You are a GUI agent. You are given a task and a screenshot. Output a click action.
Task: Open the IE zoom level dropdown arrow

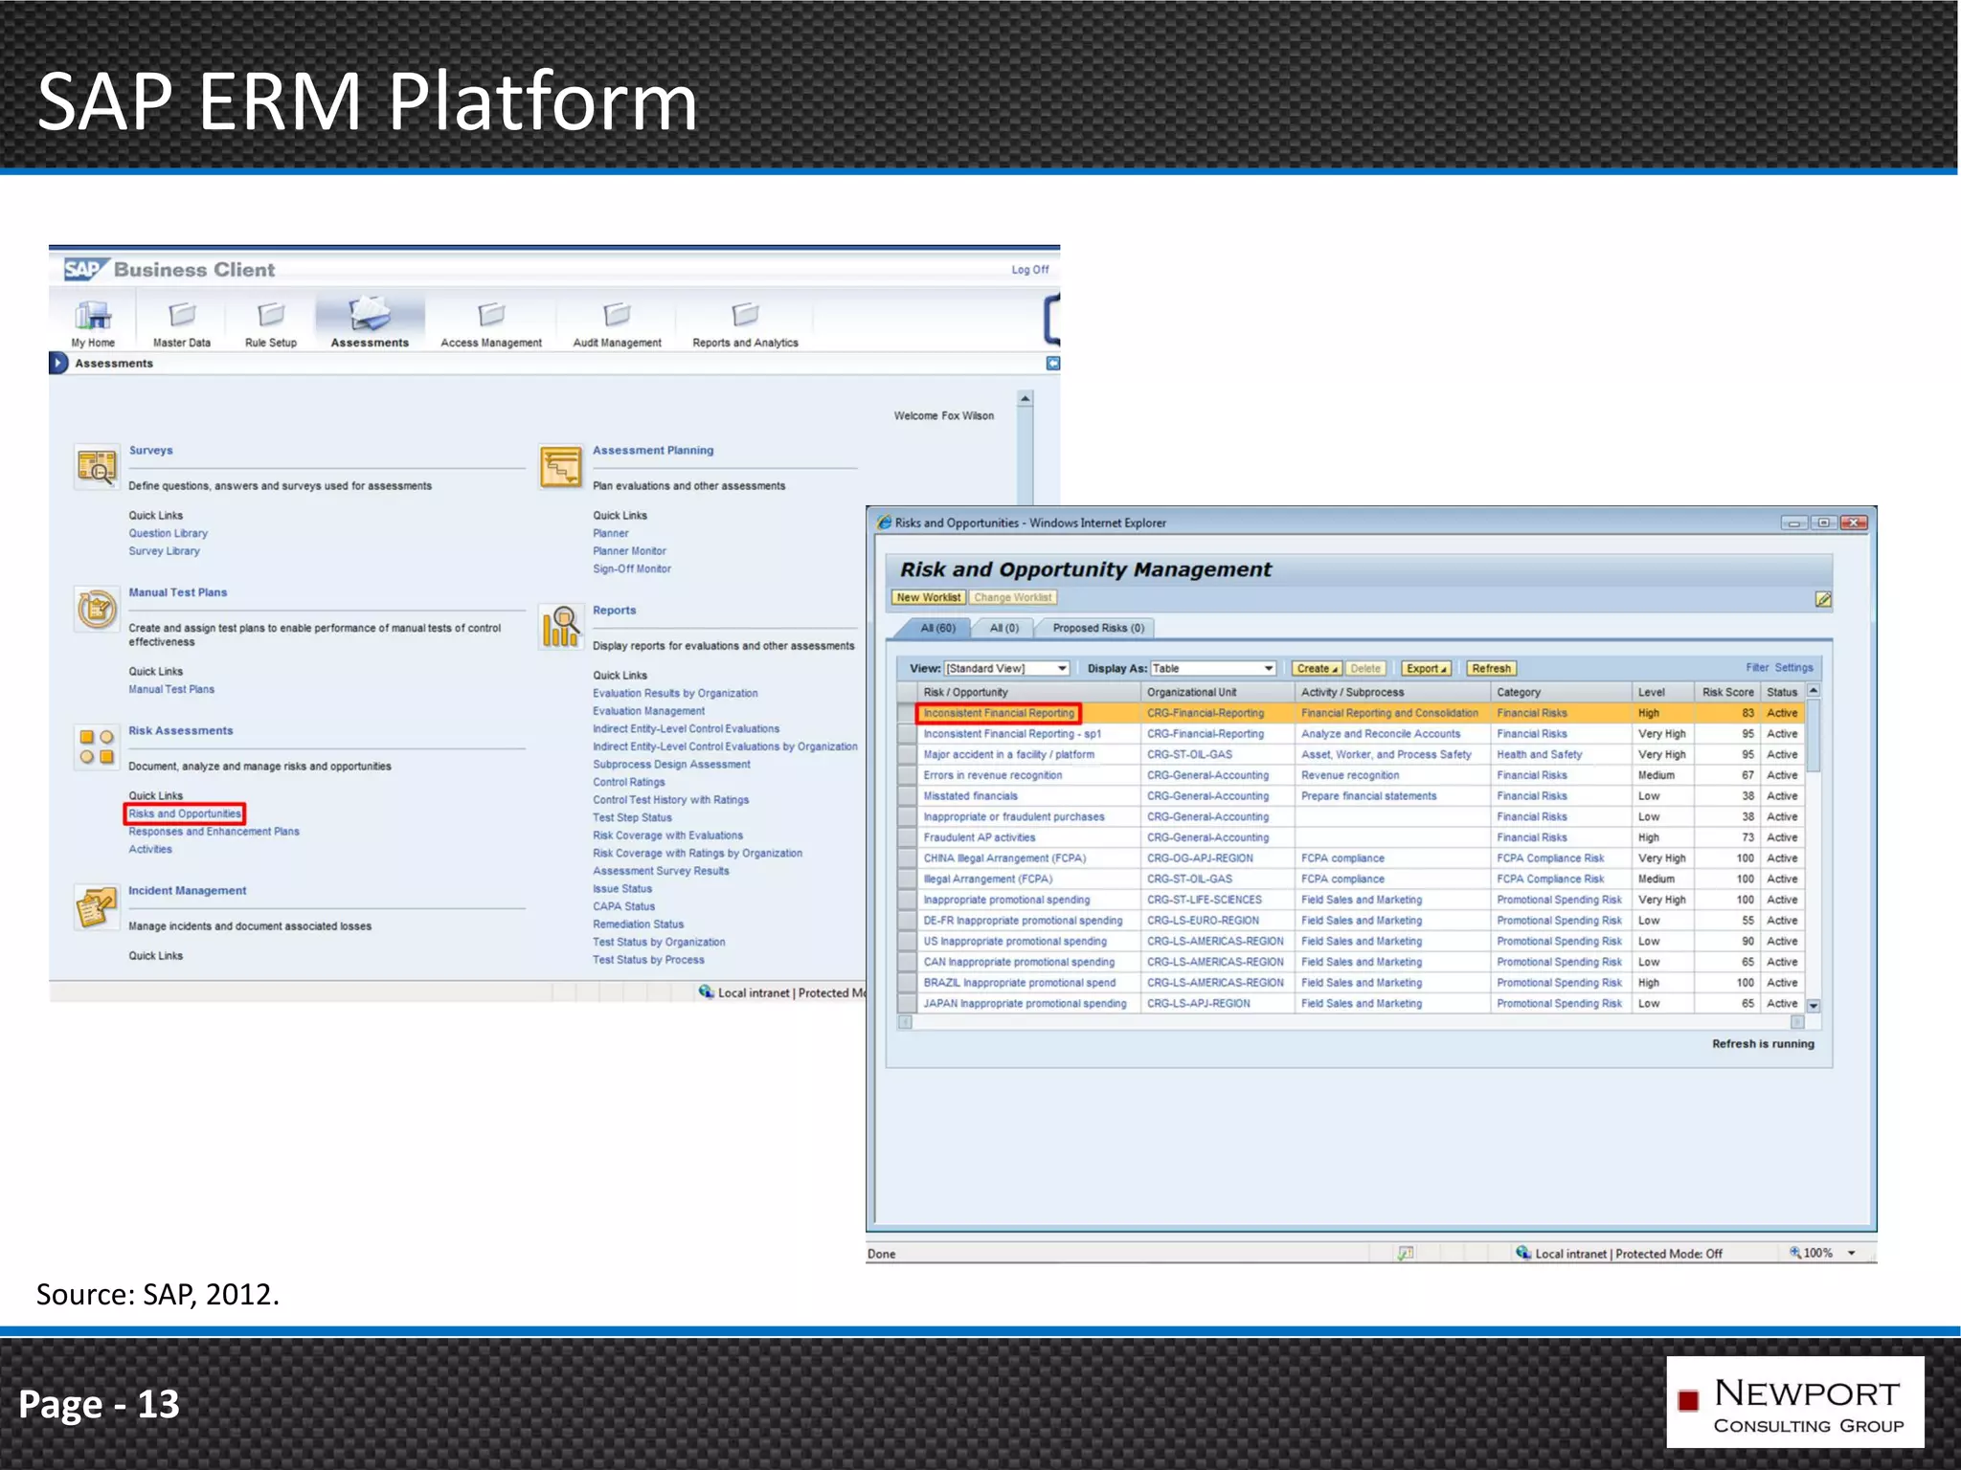click(1851, 1253)
